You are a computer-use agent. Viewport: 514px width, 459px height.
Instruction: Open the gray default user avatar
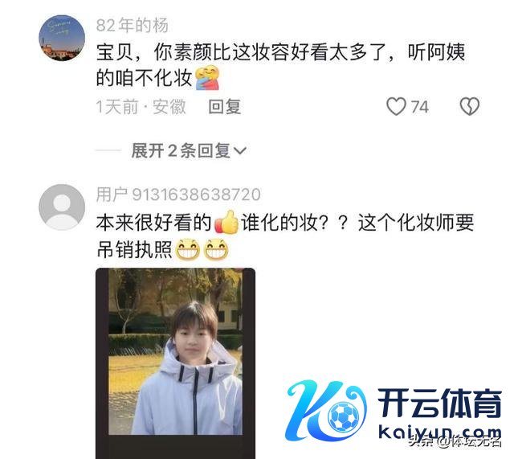click(62, 207)
